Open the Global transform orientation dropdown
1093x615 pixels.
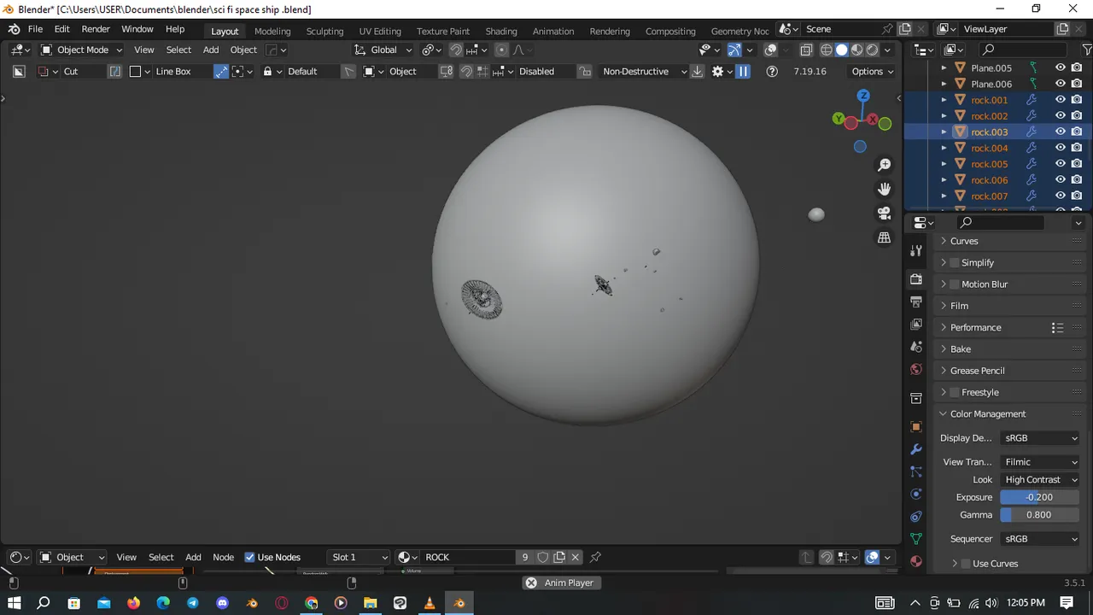pyautogui.click(x=383, y=50)
